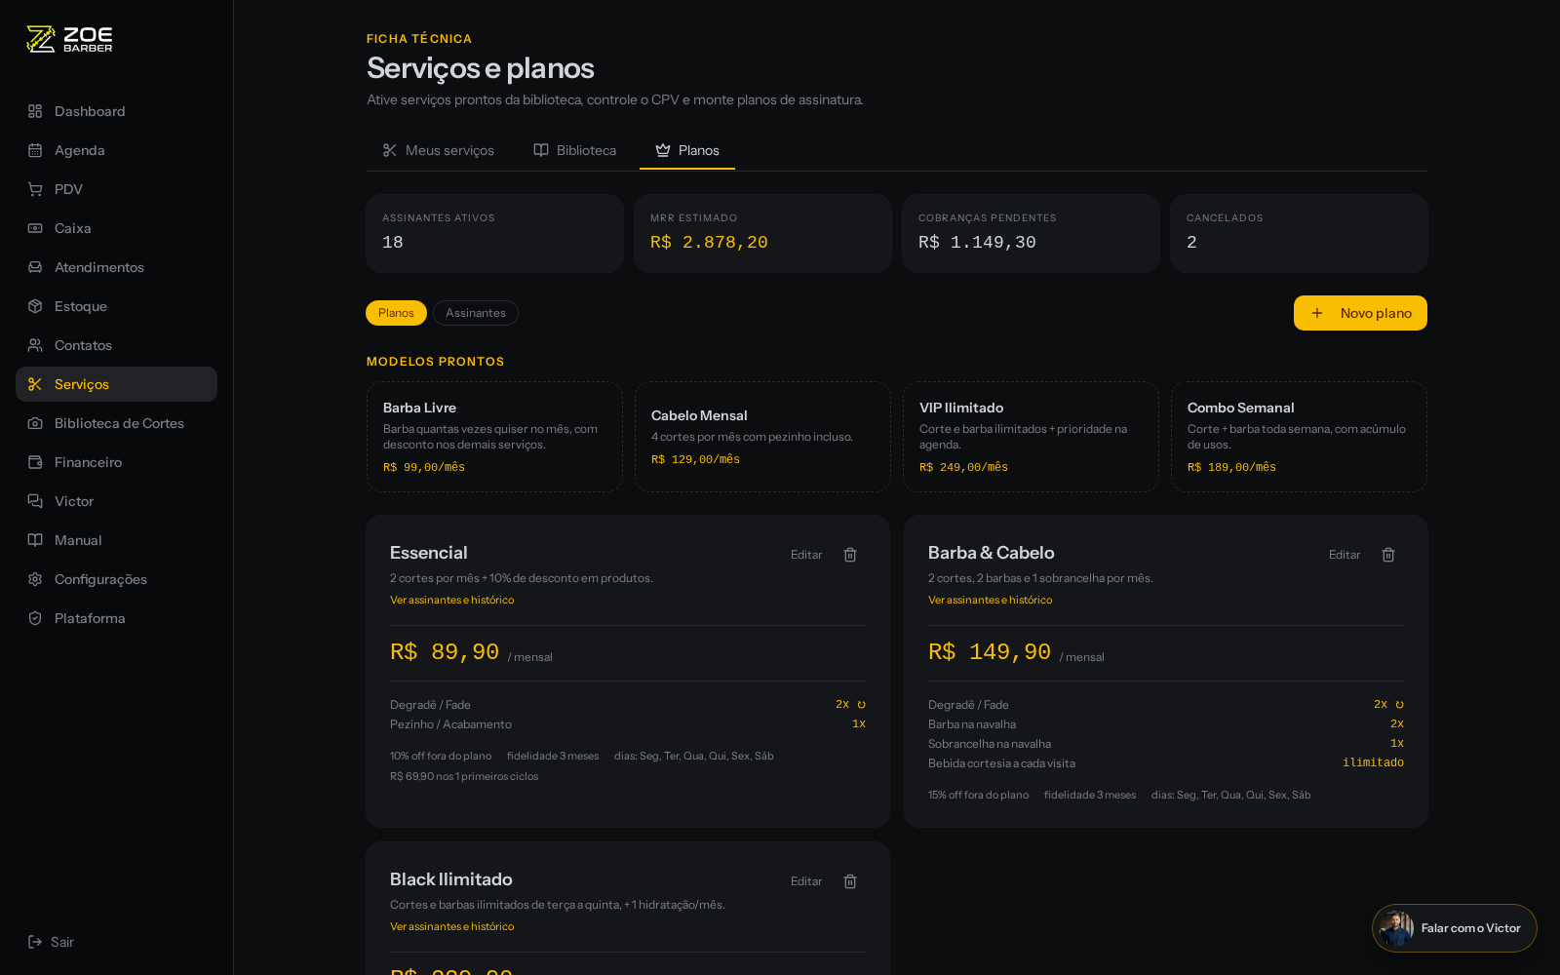Click 'R$ 69,90 nos 1 primeiros ciclos' note
Image resolution: width=1560 pixels, height=975 pixels.
(464, 777)
